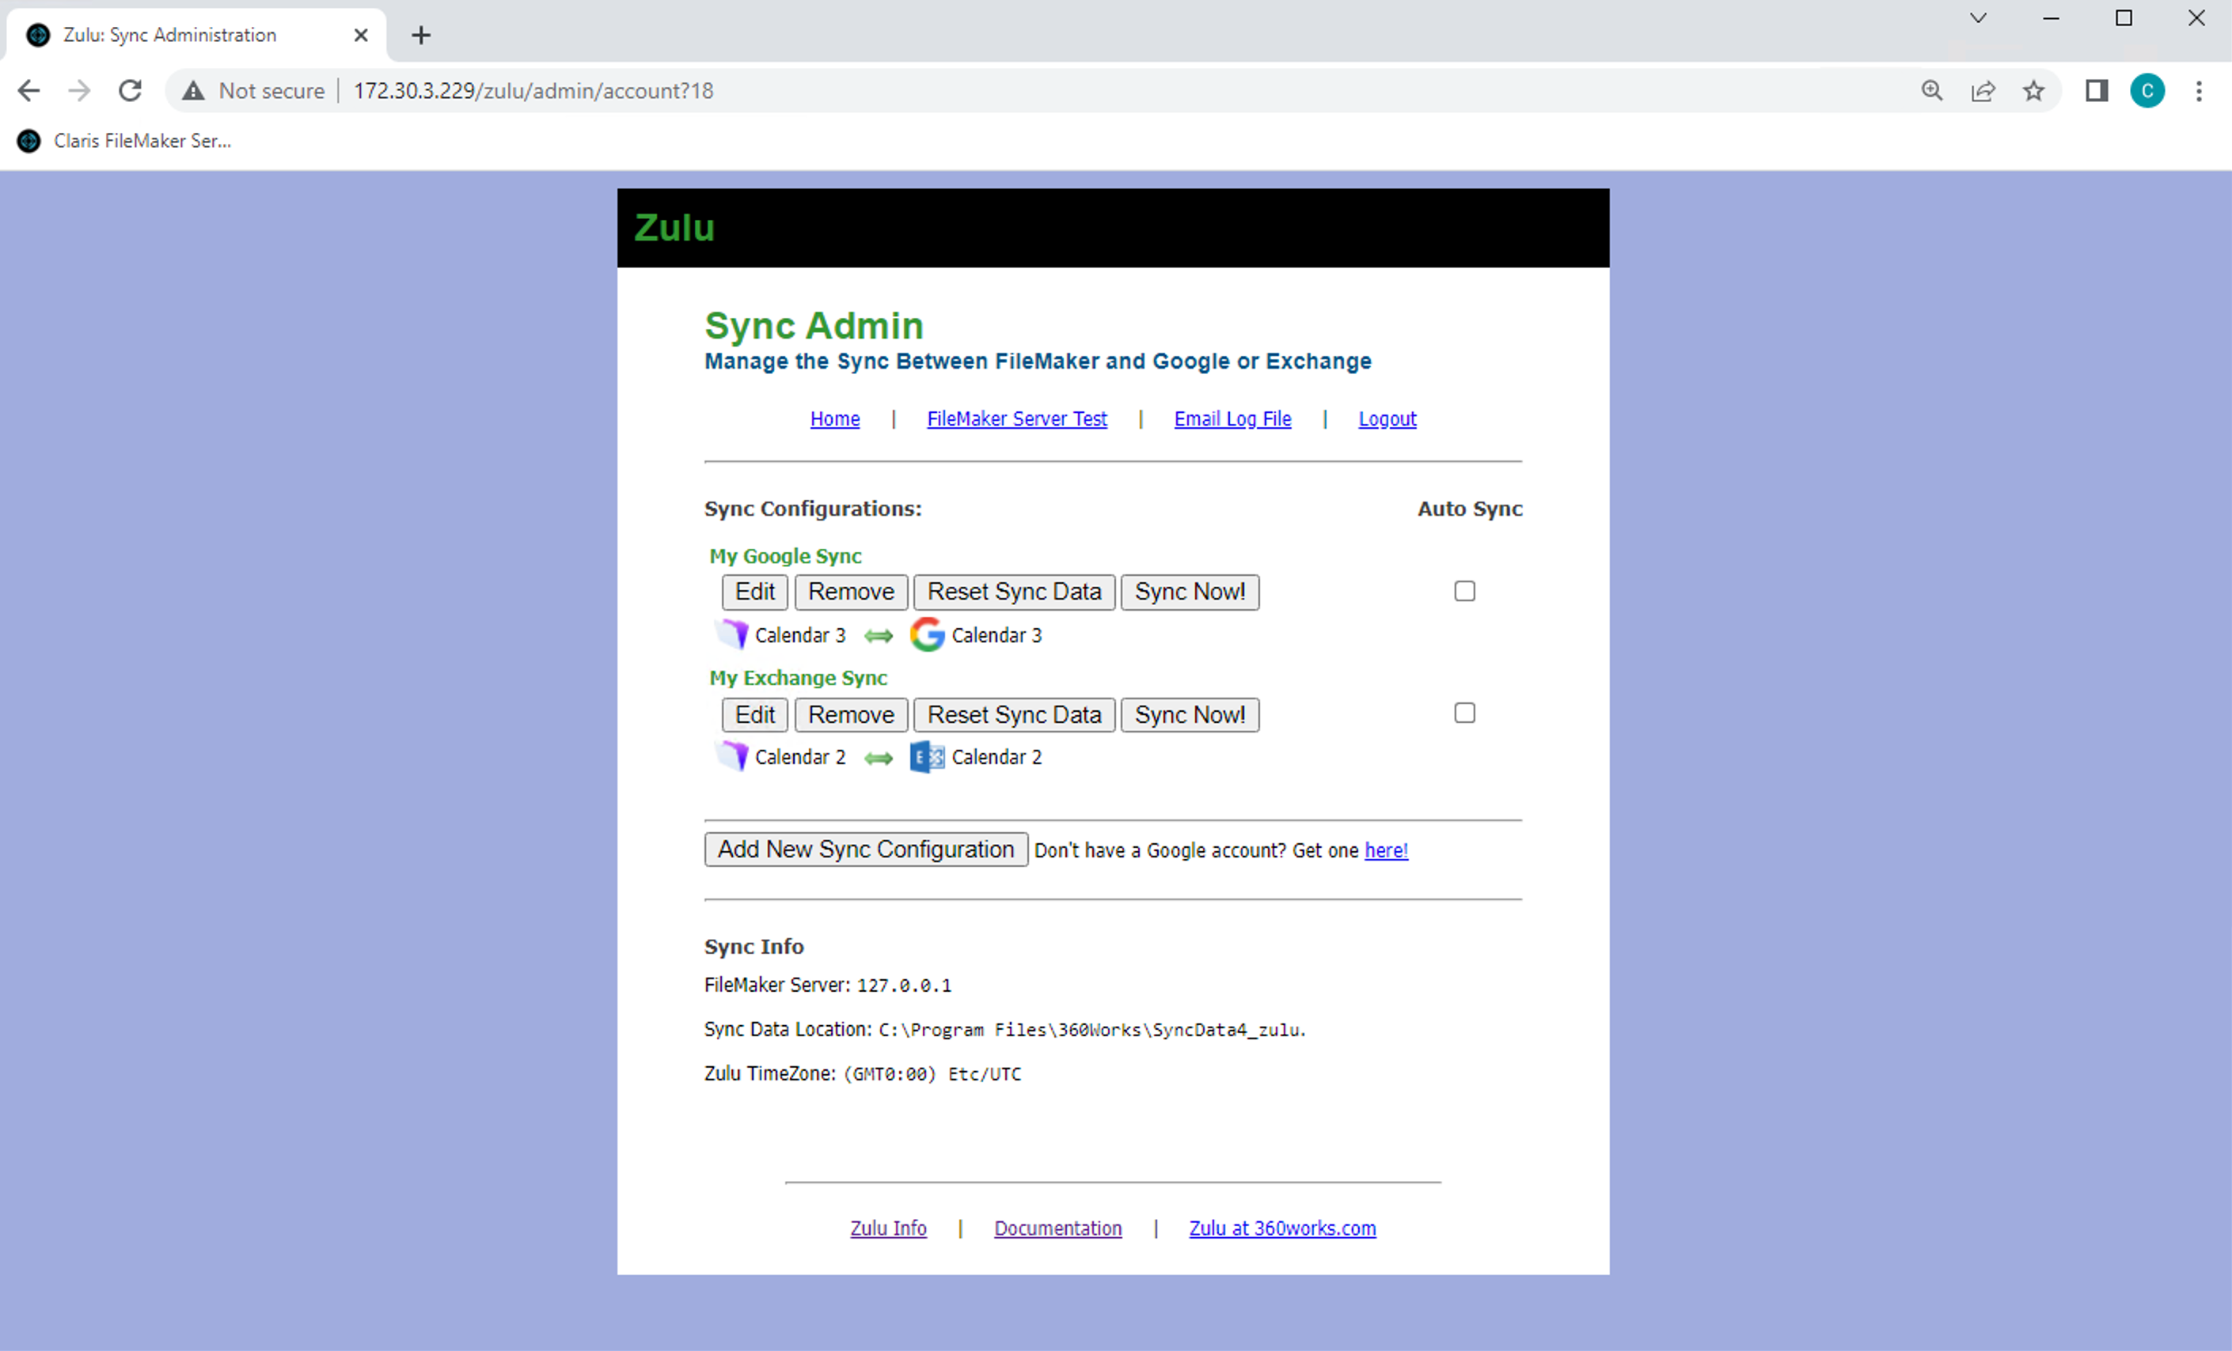
Task: Open a new tab with the plus button
Action: coord(420,36)
